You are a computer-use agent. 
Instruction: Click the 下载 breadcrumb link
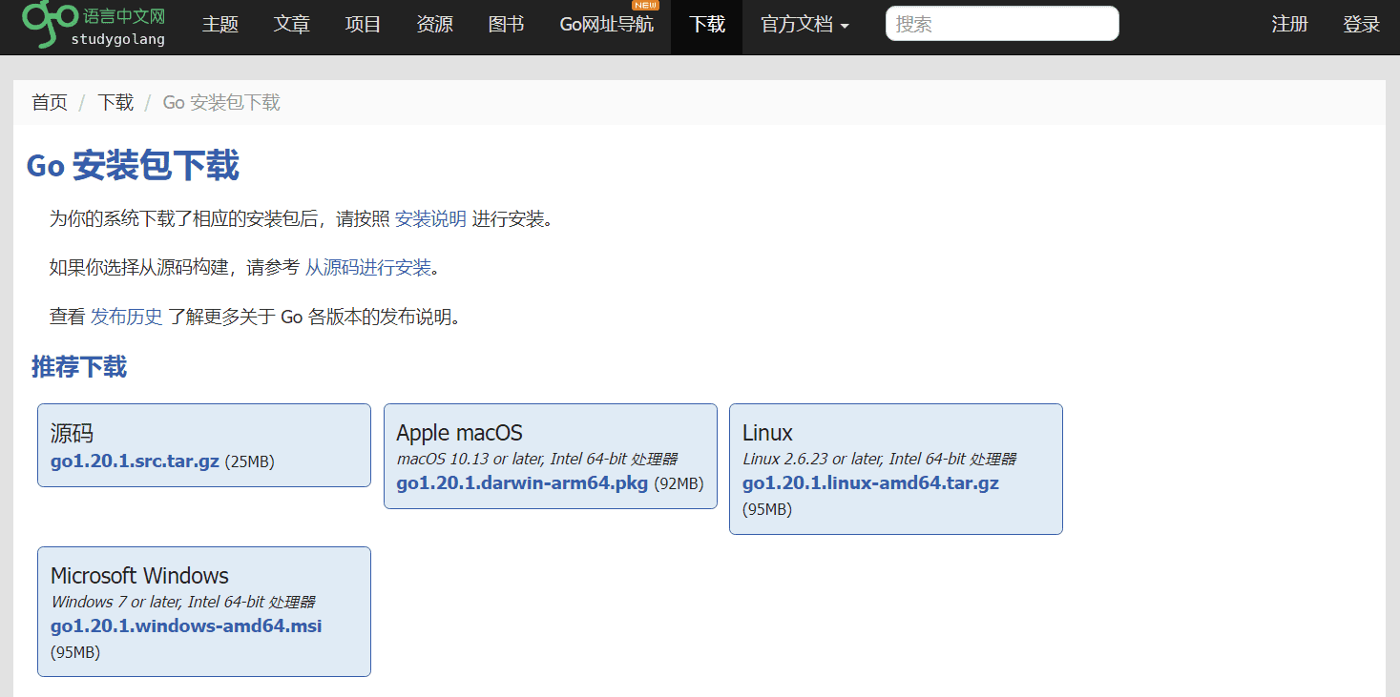115,103
